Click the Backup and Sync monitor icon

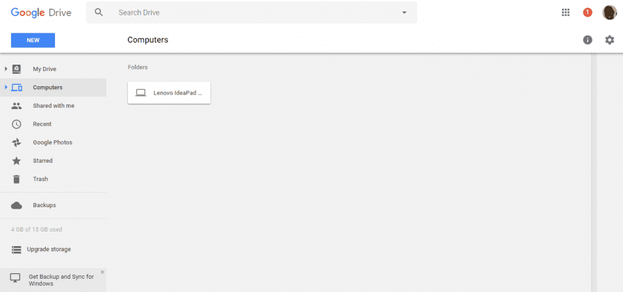coord(15,278)
